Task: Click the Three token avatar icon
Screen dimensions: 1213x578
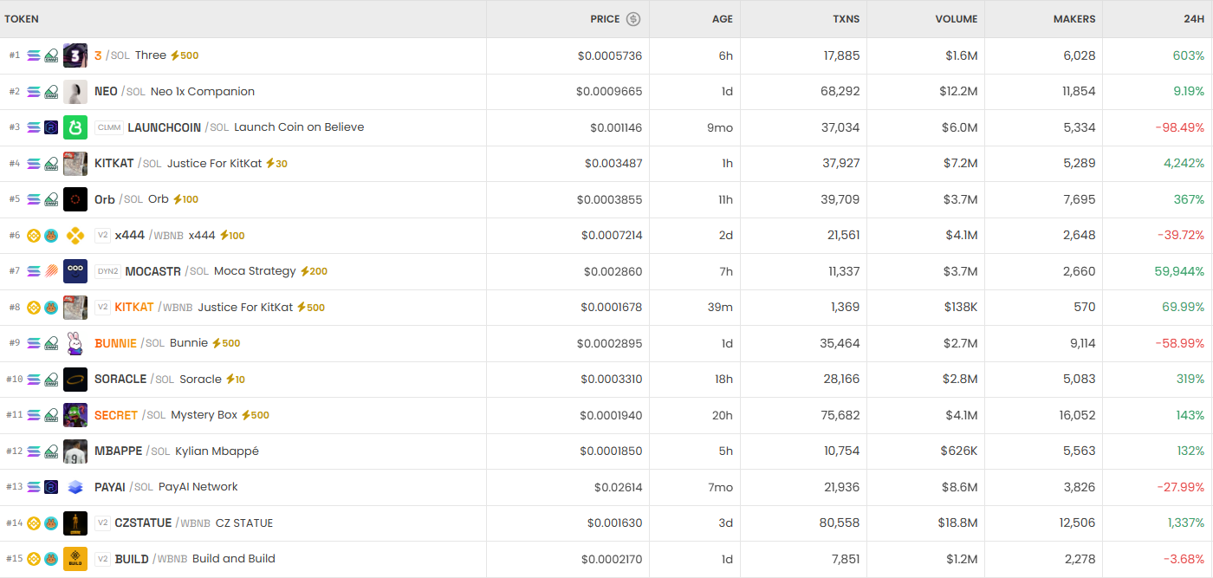Action: coord(75,55)
